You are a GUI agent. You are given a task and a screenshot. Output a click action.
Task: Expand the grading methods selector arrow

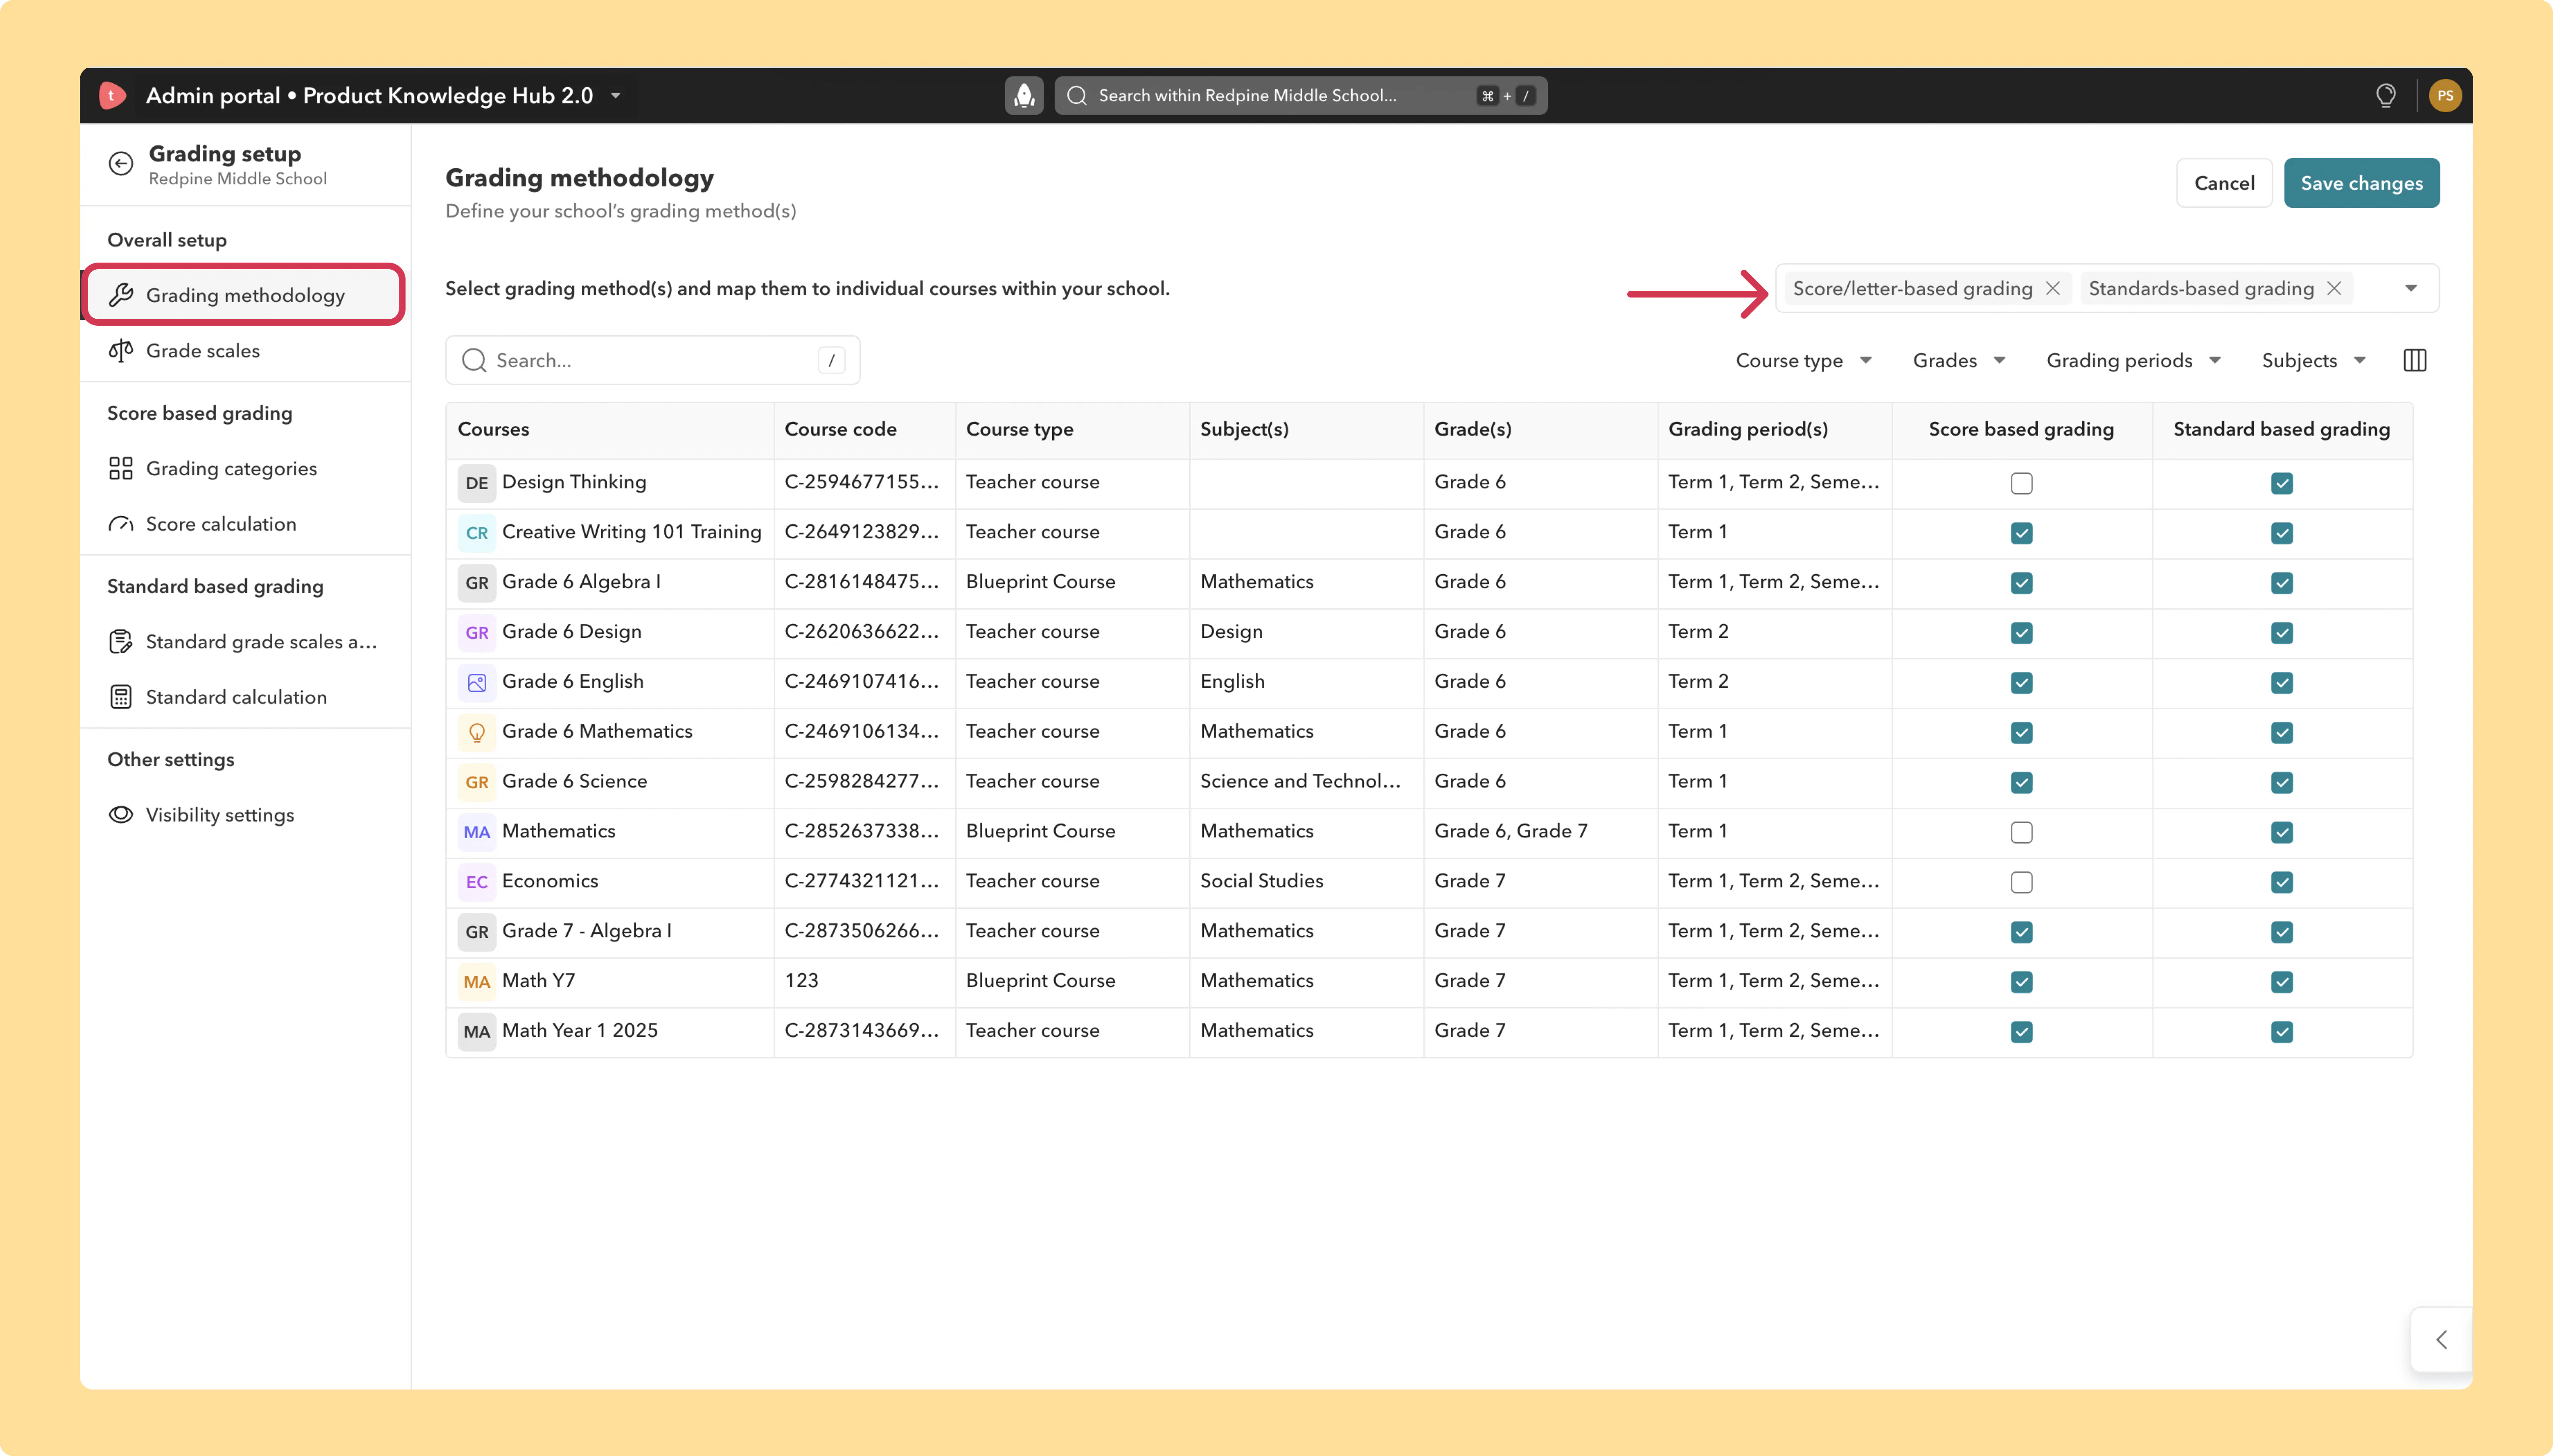(2411, 288)
